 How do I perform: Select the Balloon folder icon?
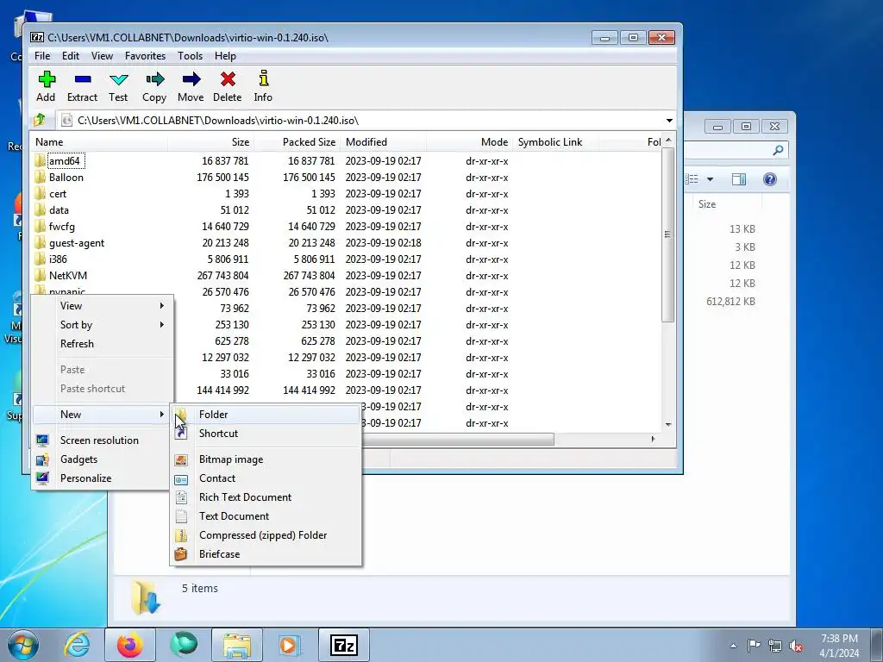coord(40,178)
